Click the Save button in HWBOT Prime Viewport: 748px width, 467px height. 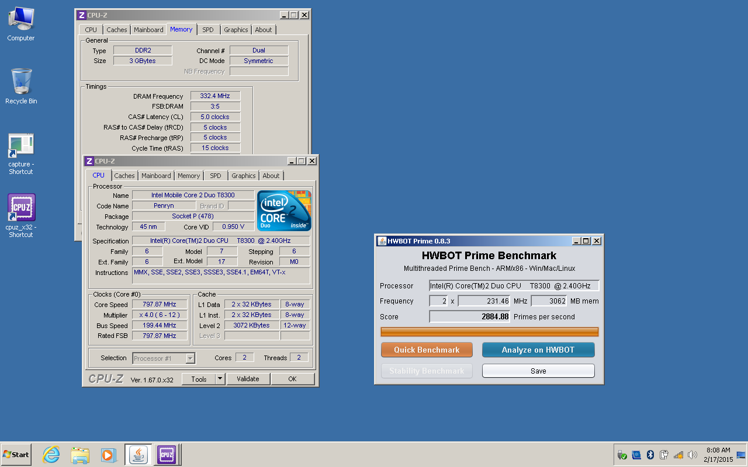[x=538, y=371]
